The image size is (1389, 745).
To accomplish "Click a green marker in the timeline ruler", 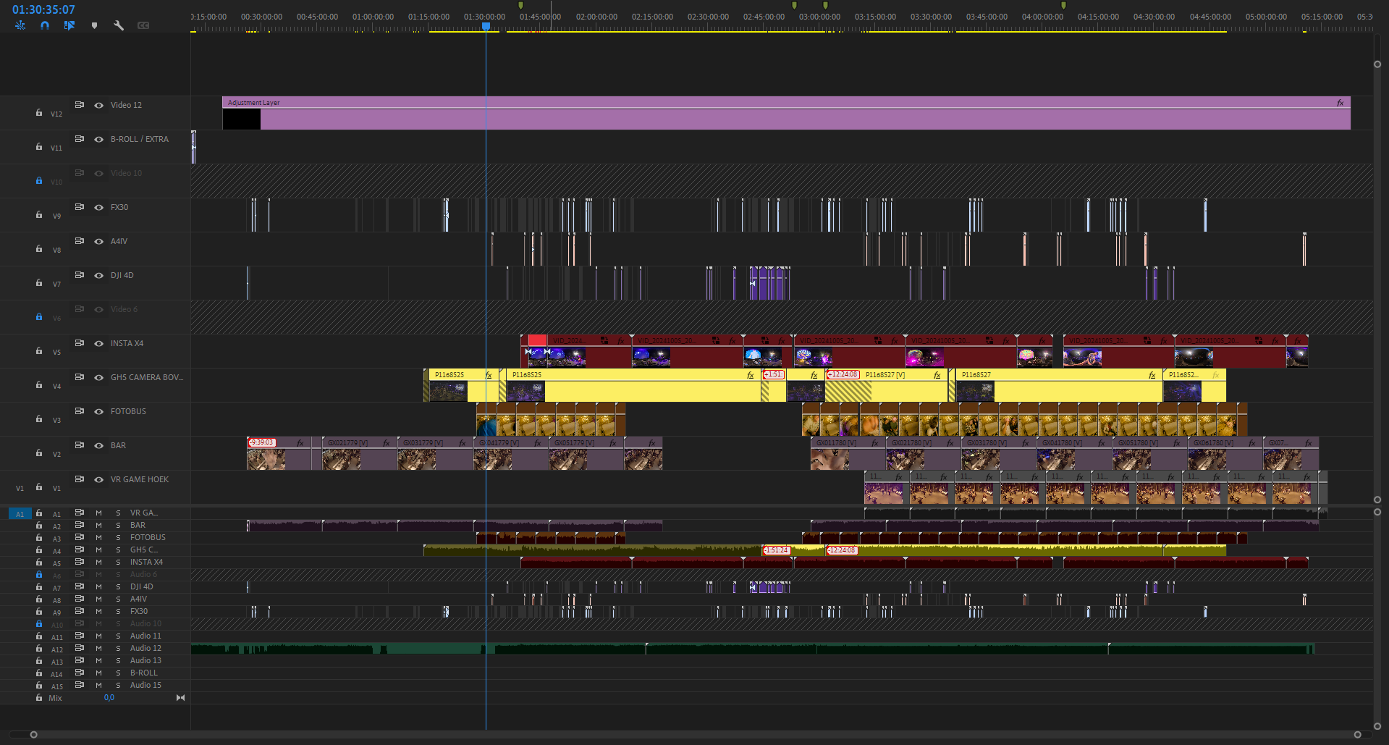I will tap(520, 6).
